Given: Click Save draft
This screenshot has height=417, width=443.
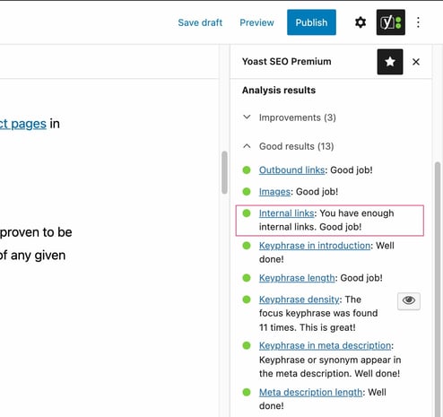Looking at the screenshot, I should (200, 22).
